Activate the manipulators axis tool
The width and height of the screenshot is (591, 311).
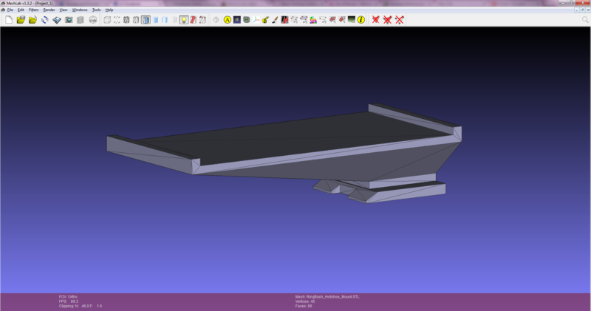(256, 20)
